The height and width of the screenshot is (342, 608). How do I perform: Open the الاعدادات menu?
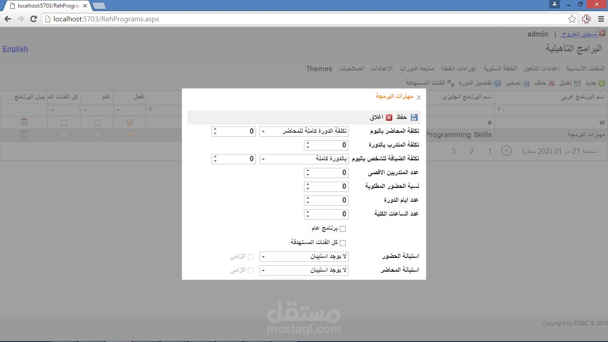382,69
